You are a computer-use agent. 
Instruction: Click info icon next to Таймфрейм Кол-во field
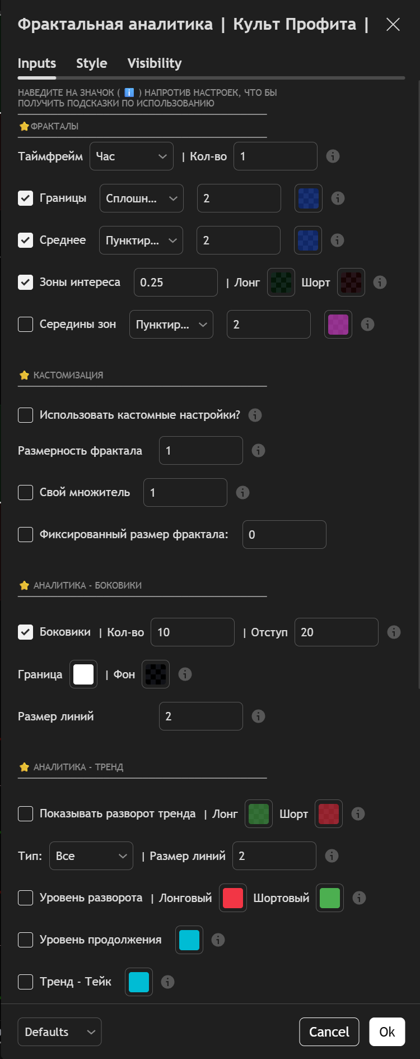click(x=333, y=156)
